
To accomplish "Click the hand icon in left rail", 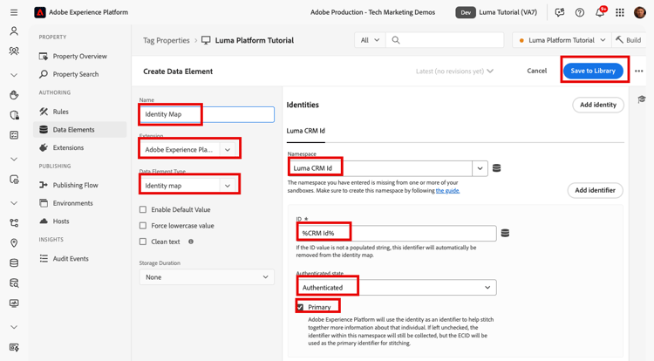I will pos(14,95).
